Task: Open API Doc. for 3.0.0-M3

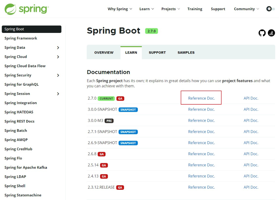Action: click(x=251, y=121)
